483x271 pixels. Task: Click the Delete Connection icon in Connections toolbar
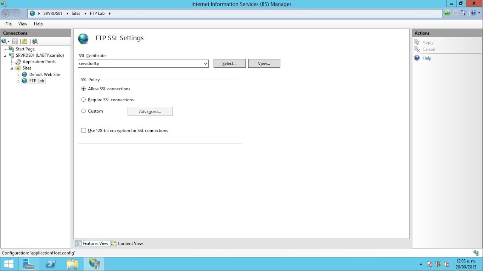click(x=35, y=41)
